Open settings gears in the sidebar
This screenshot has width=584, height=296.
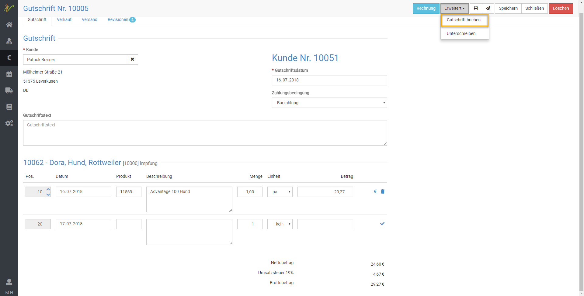pyautogui.click(x=9, y=123)
